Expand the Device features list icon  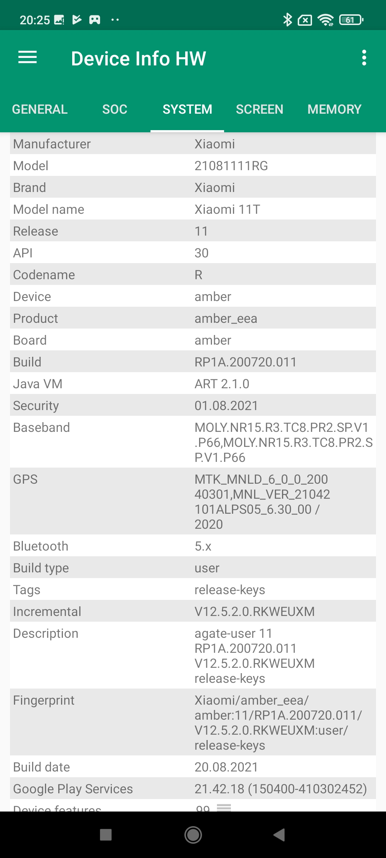pyautogui.click(x=224, y=807)
